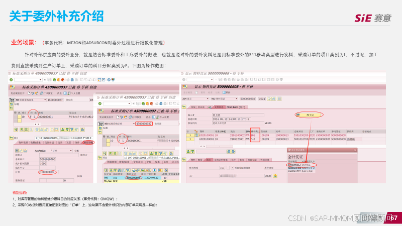Click header collapse icon left of 常规 tab
Viewport: 402px width, 226px height.
(184, 107)
